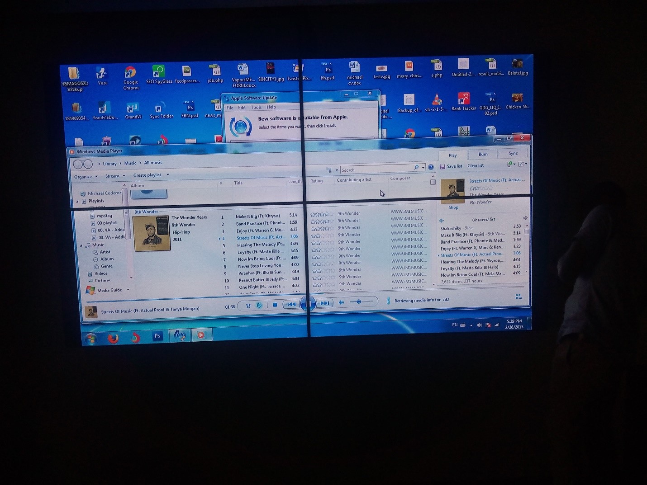Viewport: 647px width, 485px height.
Task: Select the mp3tag playlist
Action: coord(104,216)
